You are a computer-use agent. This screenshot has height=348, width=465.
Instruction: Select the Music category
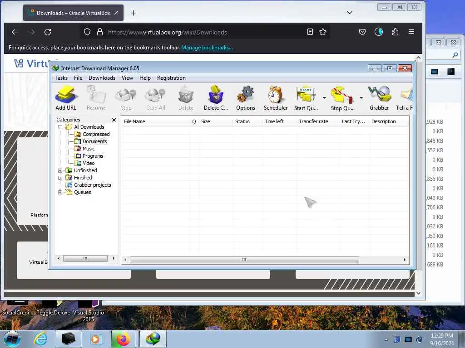(89, 149)
